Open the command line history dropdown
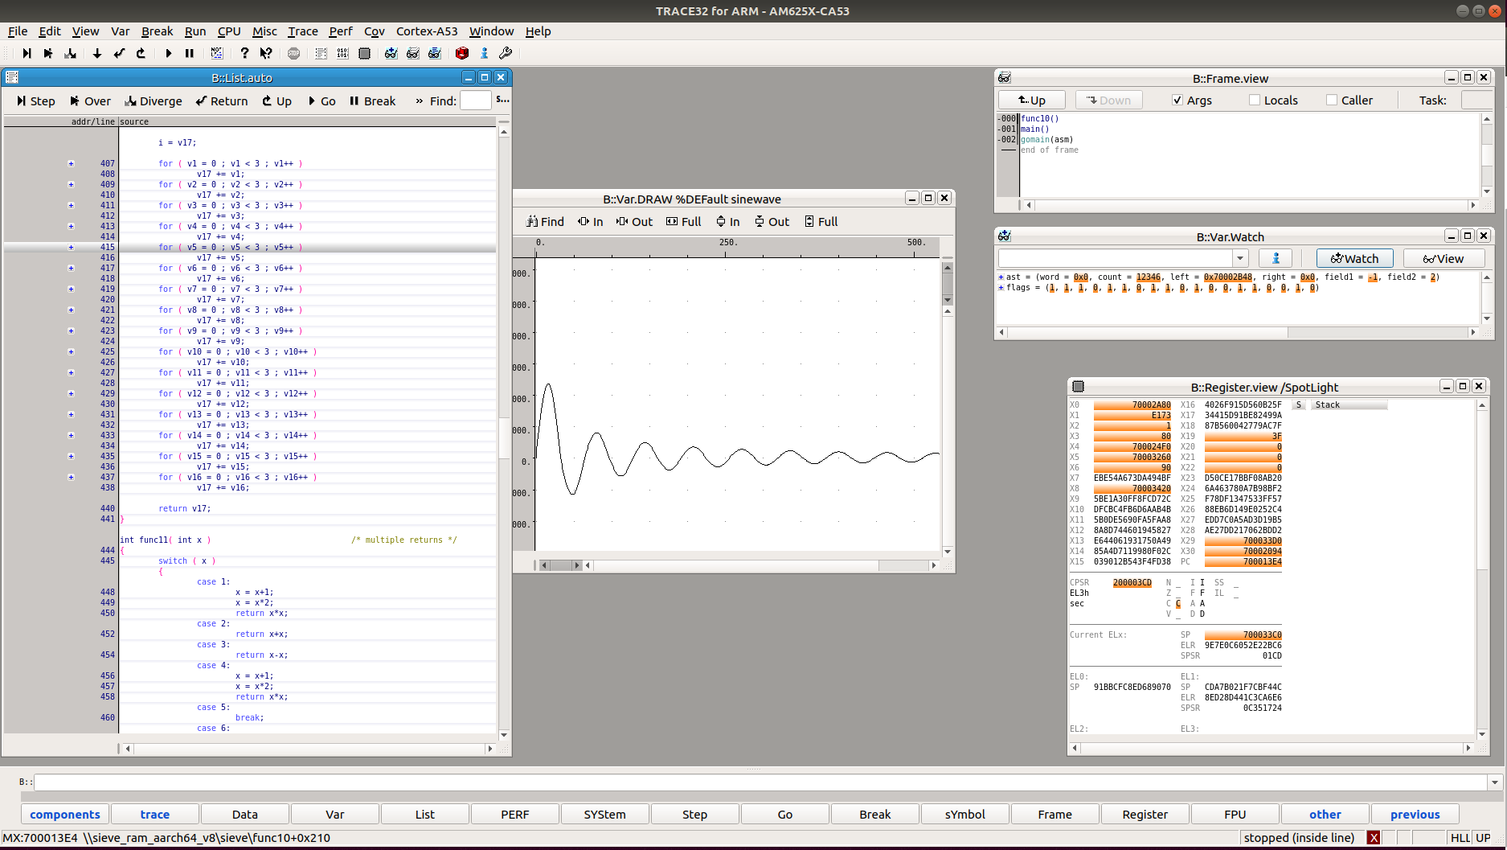Image resolution: width=1507 pixels, height=850 pixels. click(x=1495, y=782)
